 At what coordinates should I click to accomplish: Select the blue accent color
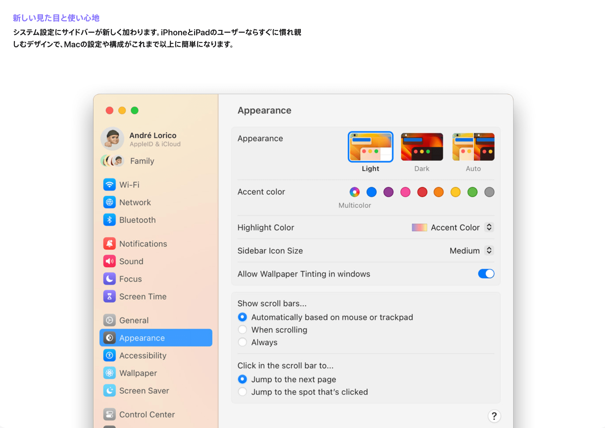click(371, 192)
